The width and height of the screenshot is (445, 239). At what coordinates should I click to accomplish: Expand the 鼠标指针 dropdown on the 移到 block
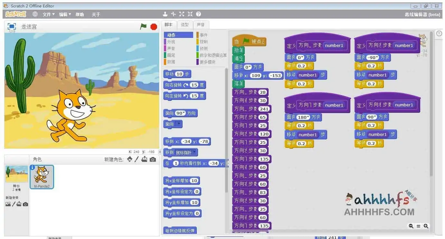click(194, 152)
